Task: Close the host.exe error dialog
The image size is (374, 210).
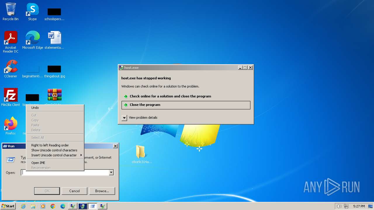Action: point(250,67)
